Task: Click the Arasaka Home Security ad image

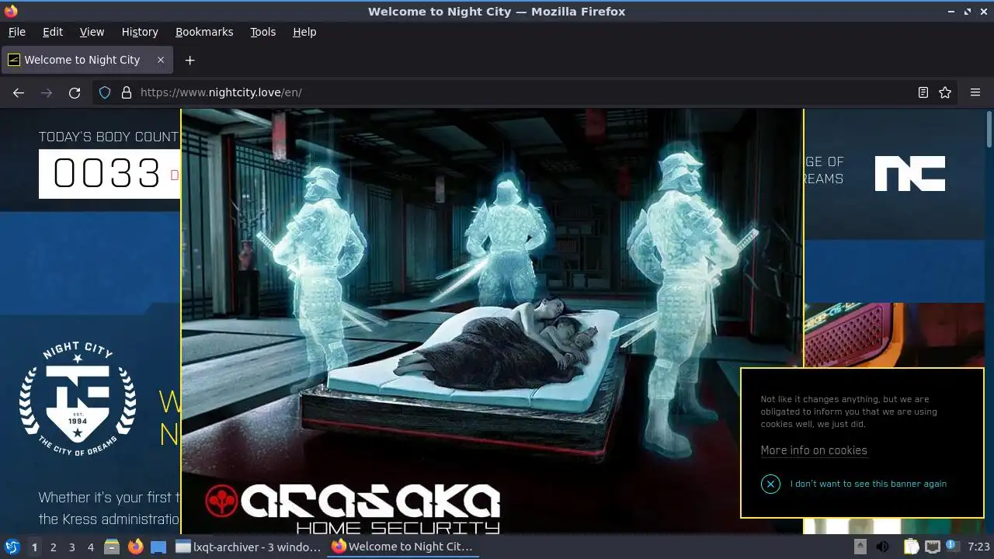Action: (x=492, y=321)
